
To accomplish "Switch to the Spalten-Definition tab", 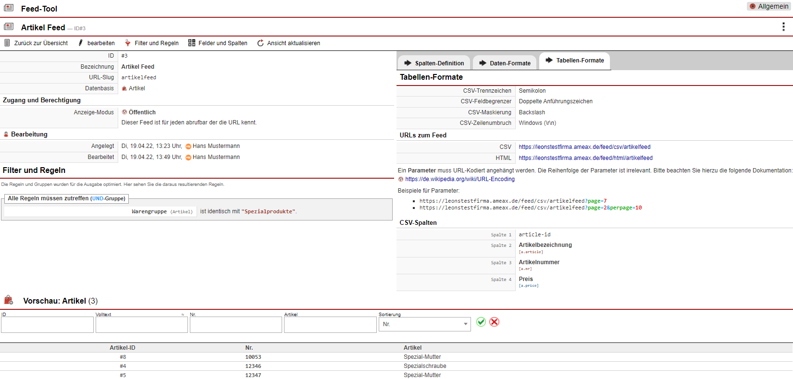I will [434, 63].
